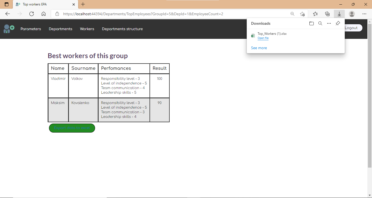Open the Departments menu item
The height and width of the screenshot is (198, 372).
60,29
